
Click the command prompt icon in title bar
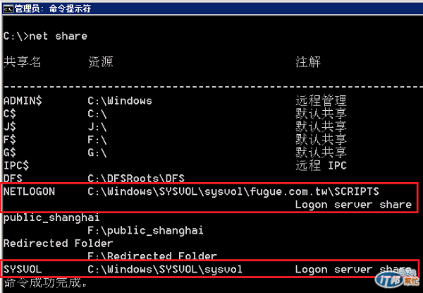pyautogui.click(x=8, y=9)
